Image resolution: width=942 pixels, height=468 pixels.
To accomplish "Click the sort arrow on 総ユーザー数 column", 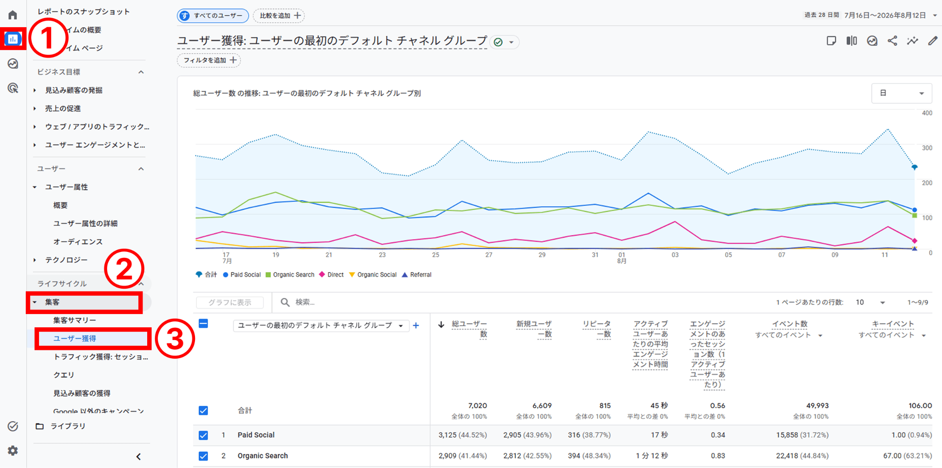I will [441, 325].
